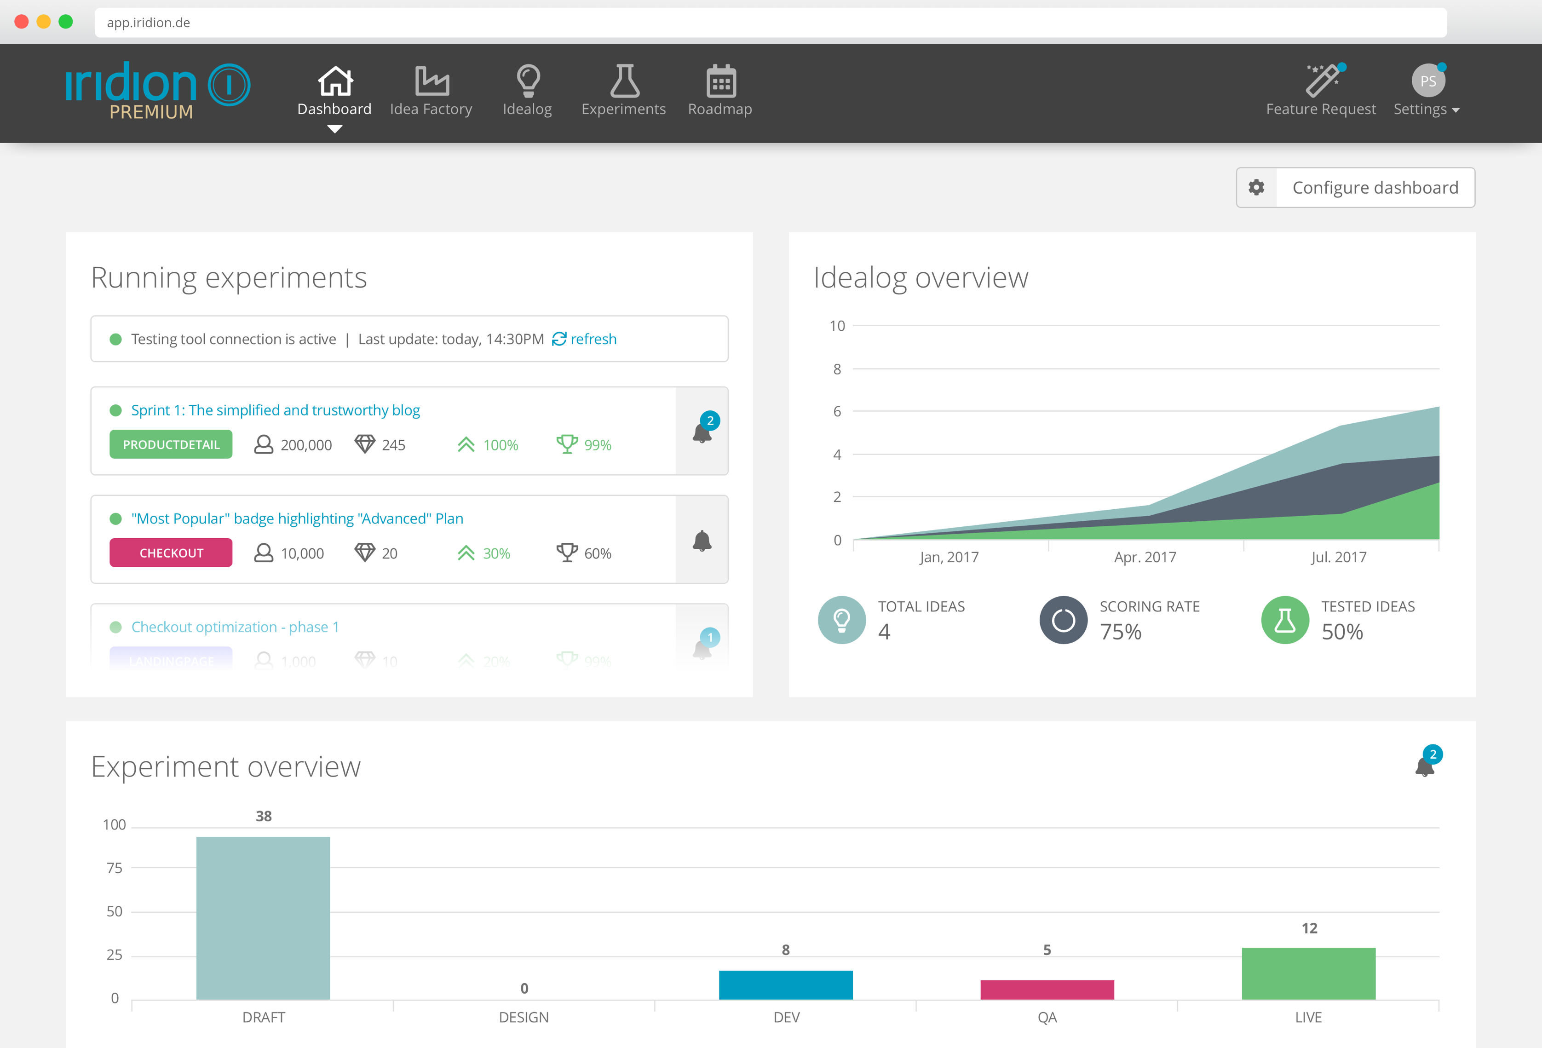Click the DEV bar showing 8
This screenshot has width=1542, height=1048.
tap(786, 985)
